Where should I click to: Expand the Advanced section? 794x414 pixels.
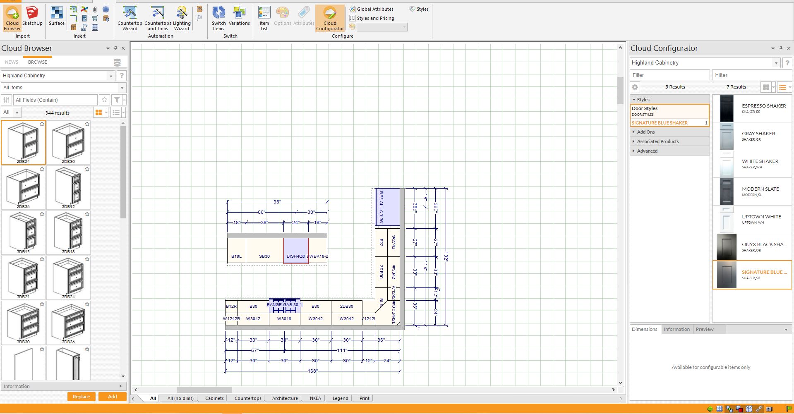click(x=670, y=151)
